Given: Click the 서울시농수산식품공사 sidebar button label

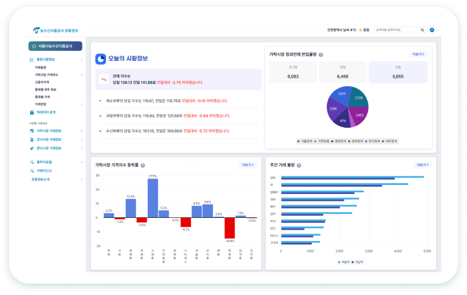Looking at the screenshot, I should [x=56, y=46].
